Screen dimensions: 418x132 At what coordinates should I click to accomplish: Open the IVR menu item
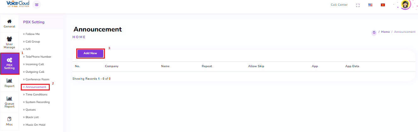click(x=28, y=49)
